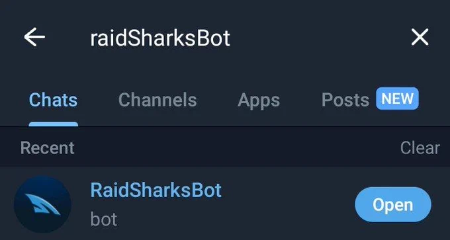Viewport: 450px width, 240px height.
Task: Tap the Open button for RaidSharksBot
Action: 393,204
